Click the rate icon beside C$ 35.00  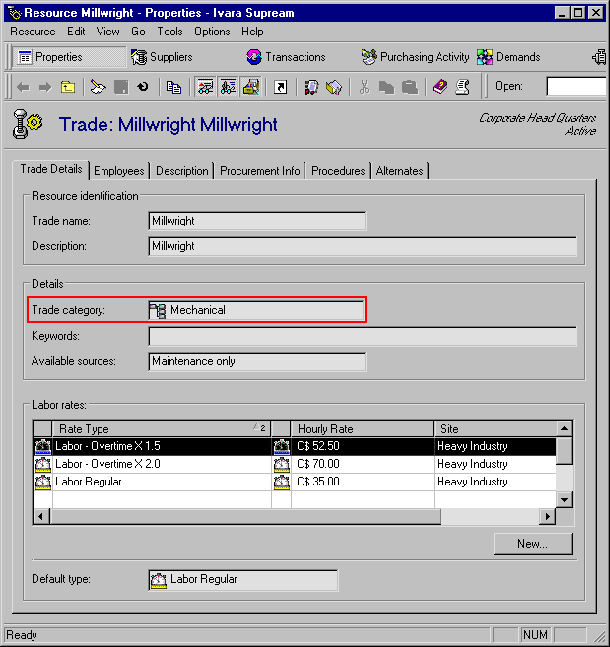click(x=281, y=482)
